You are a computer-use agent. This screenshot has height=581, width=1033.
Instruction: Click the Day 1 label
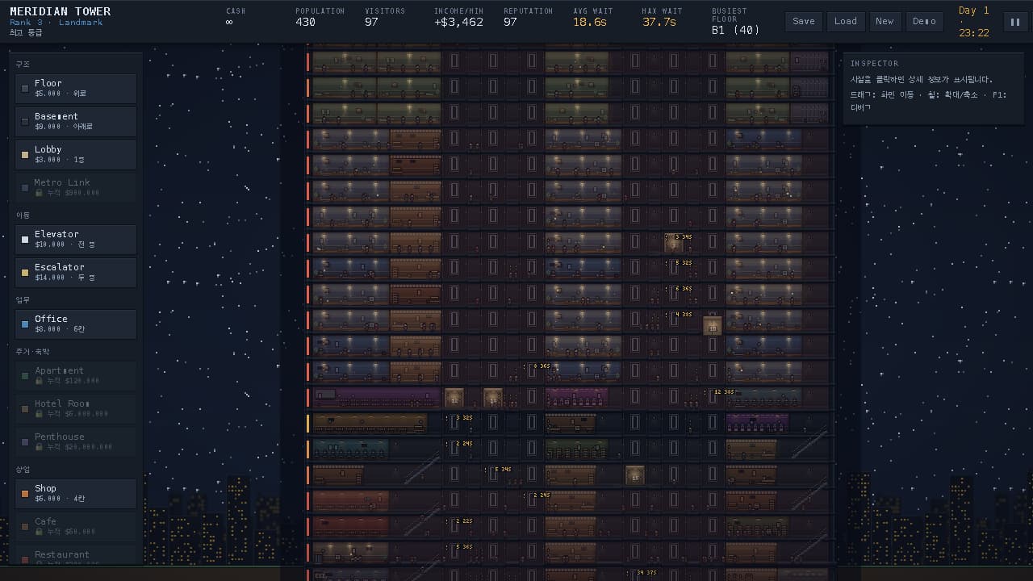[974, 10]
